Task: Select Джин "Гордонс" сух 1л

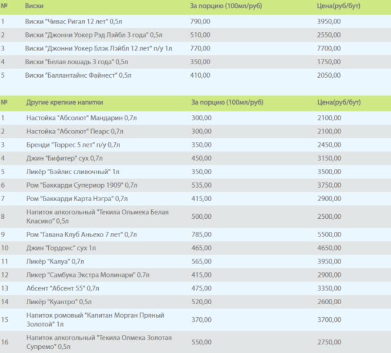Action: click(61, 248)
